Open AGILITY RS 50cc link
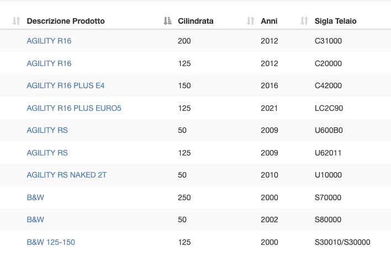The height and width of the screenshot is (257, 391). [x=47, y=130]
